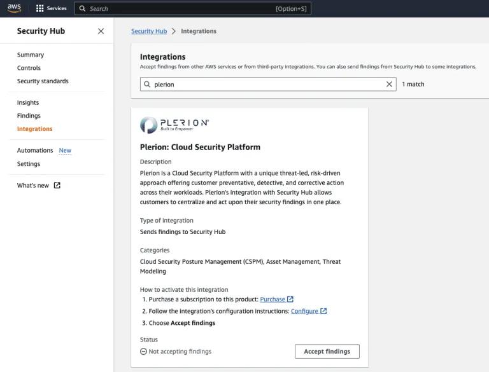
Task: Go to Summary in sidebar
Action: (x=31, y=55)
